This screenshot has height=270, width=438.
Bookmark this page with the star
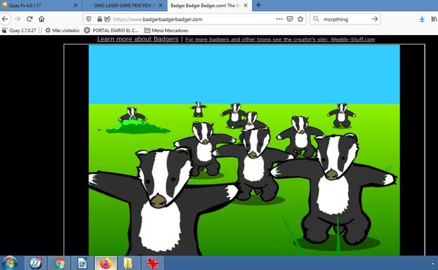(300, 19)
